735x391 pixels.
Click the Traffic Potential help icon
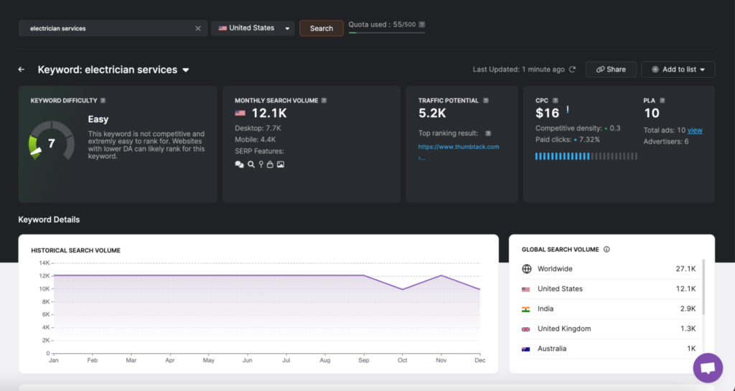pyautogui.click(x=486, y=100)
